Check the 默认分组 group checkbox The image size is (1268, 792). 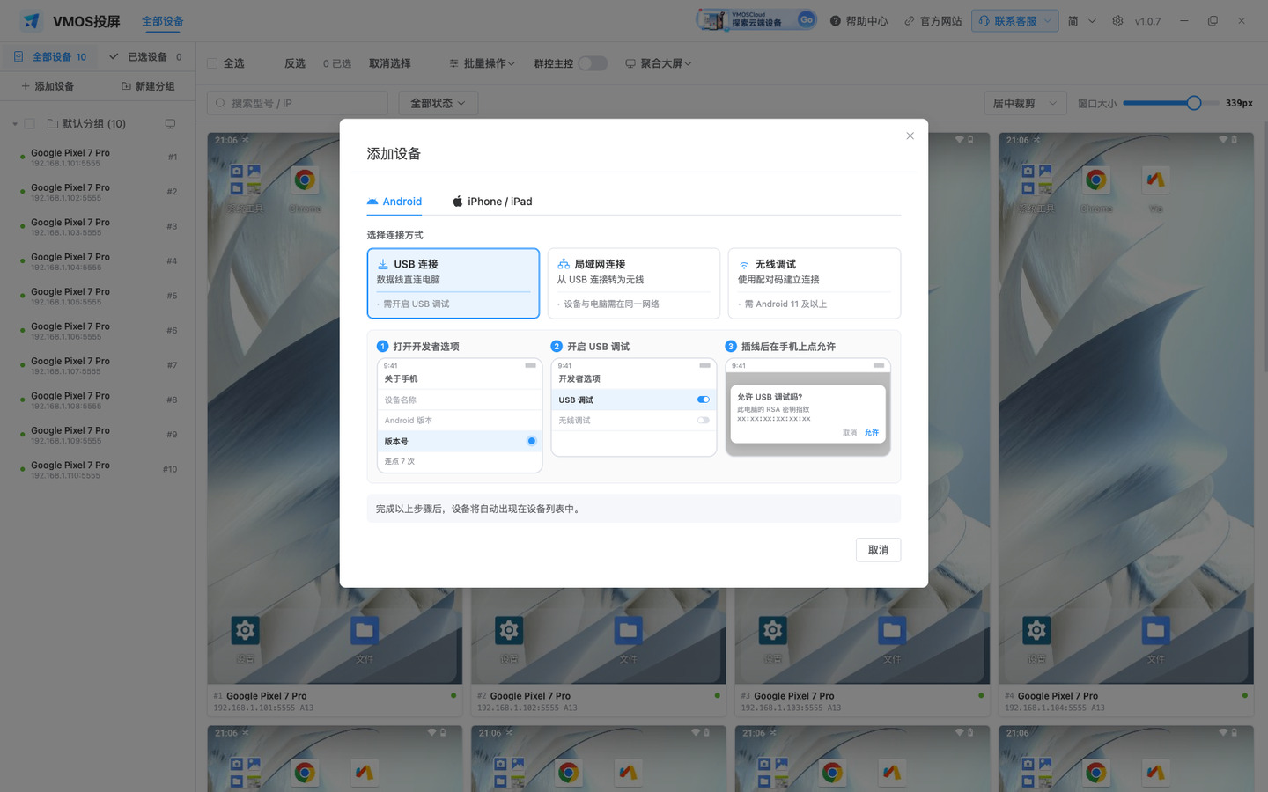[x=29, y=124]
